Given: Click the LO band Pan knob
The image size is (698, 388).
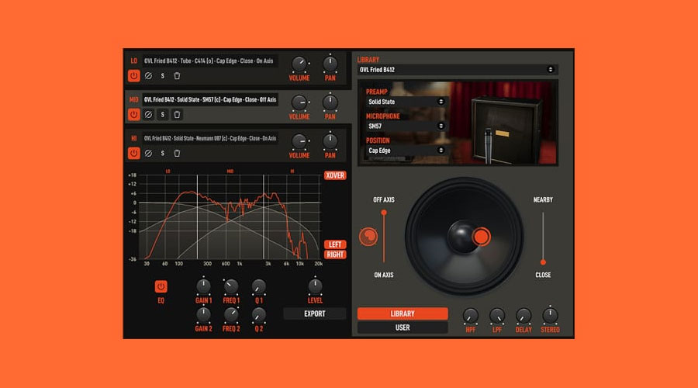Looking at the screenshot, I should (330, 64).
